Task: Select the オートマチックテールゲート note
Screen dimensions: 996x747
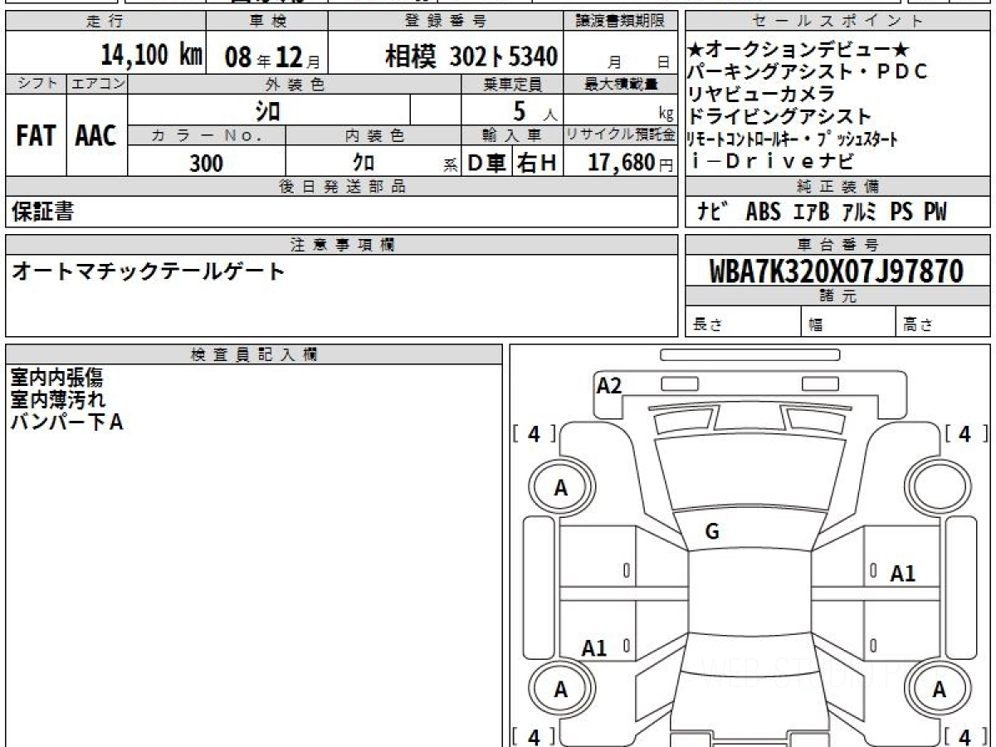Action: point(147,271)
